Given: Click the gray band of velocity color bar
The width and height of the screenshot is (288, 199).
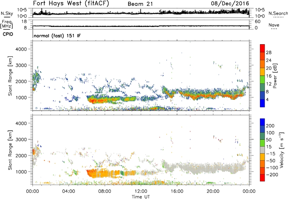Looking at the screenshot, I should tap(262, 150).
